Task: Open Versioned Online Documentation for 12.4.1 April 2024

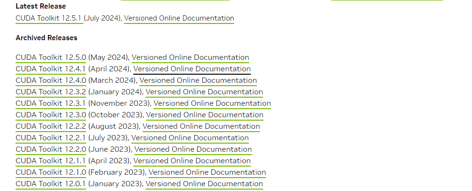Action: coord(192,69)
